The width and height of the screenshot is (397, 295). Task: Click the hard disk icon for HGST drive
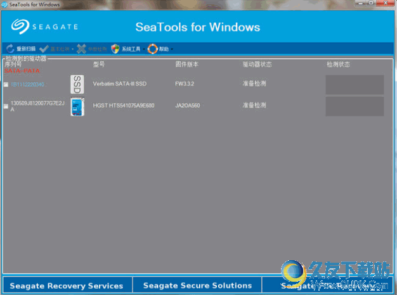[x=77, y=106]
